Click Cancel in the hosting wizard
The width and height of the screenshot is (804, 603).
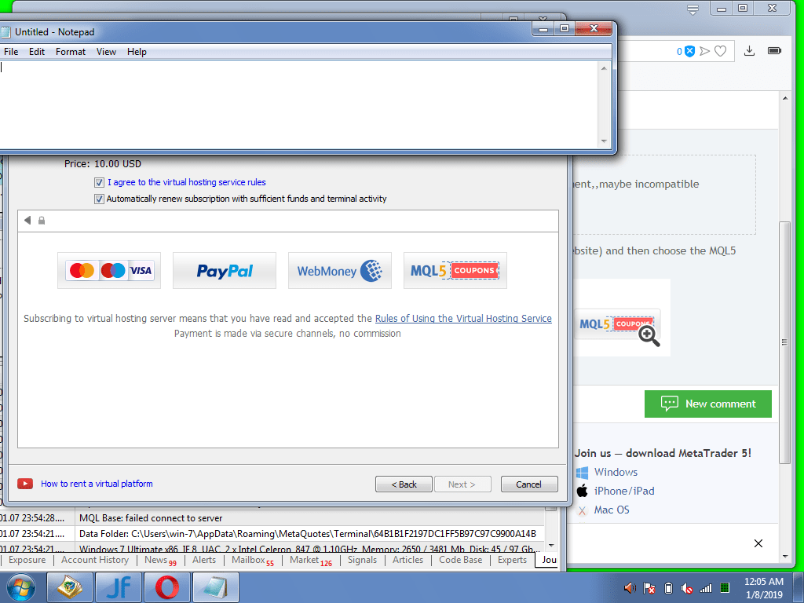click(528, 484)
